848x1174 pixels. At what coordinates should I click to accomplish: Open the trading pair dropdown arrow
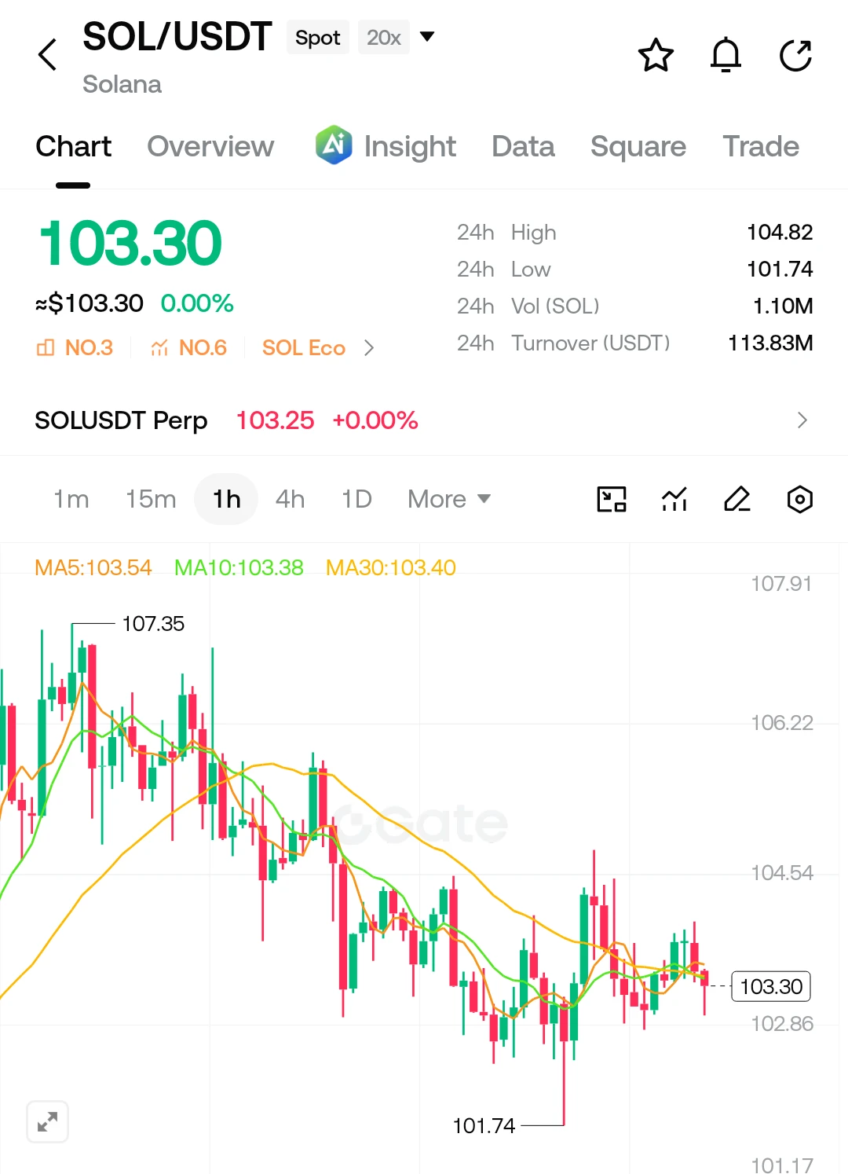click(427, 36)
